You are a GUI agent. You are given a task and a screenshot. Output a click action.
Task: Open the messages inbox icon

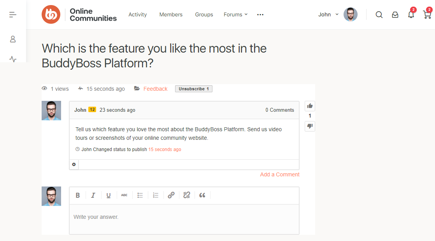pyautogui.click(x=395, y=14)
